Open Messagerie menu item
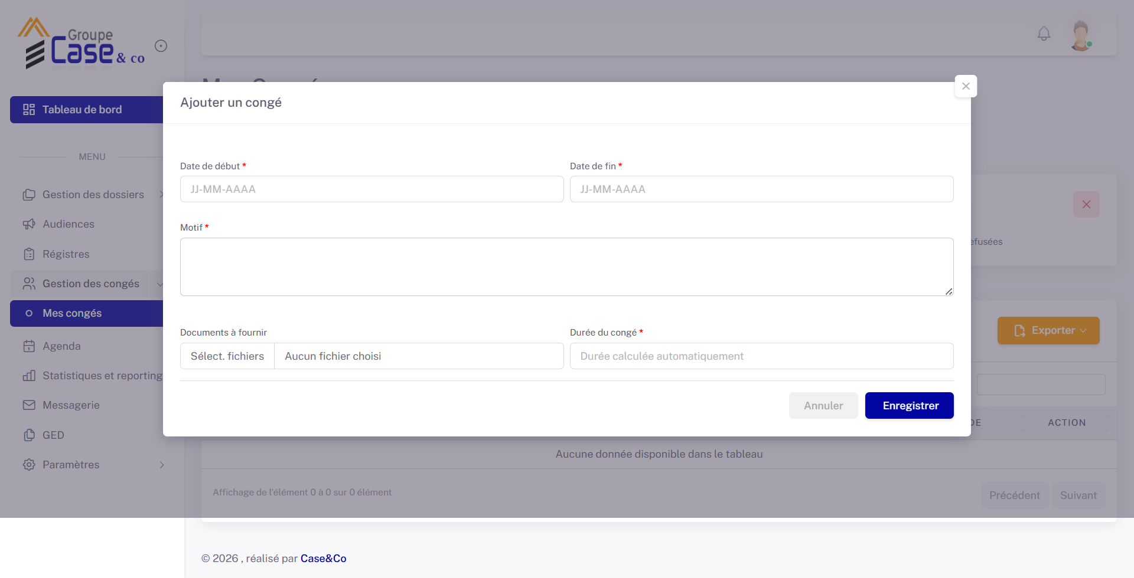 point(87,405)
